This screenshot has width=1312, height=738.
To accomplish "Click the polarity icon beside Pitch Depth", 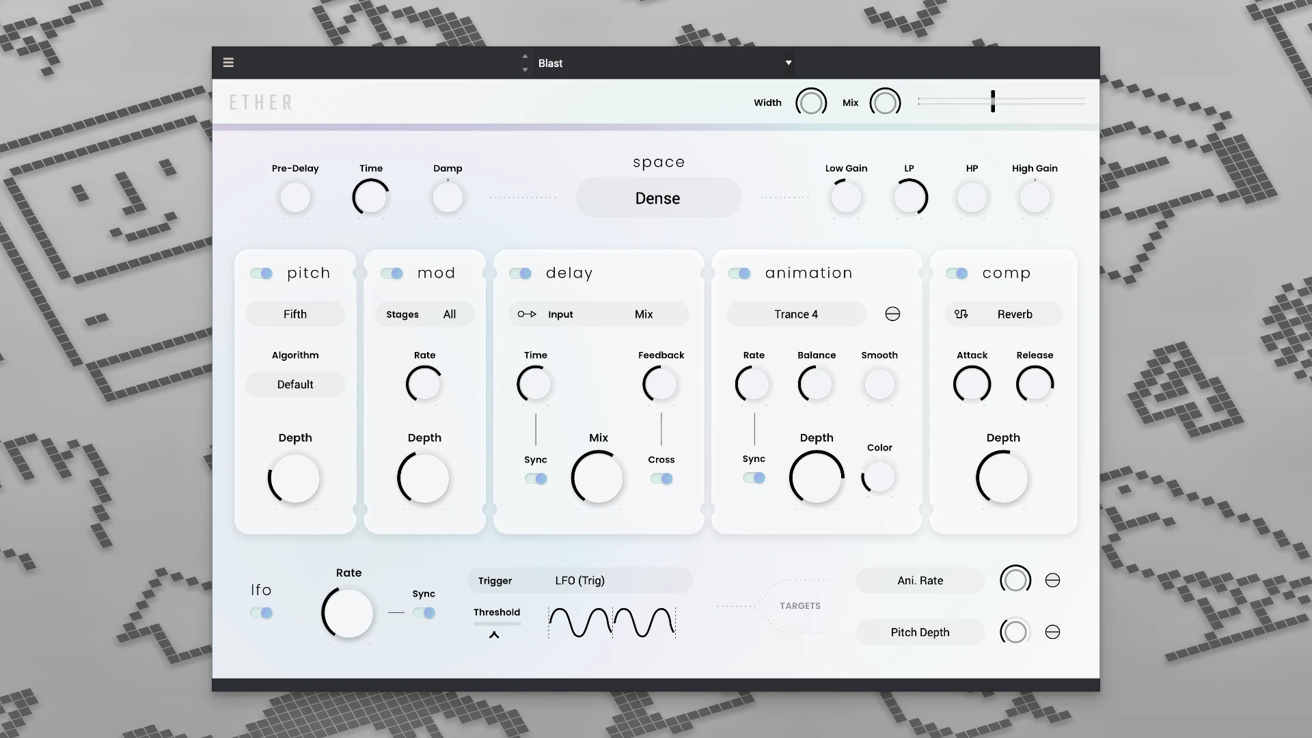I will [1052, 631].
